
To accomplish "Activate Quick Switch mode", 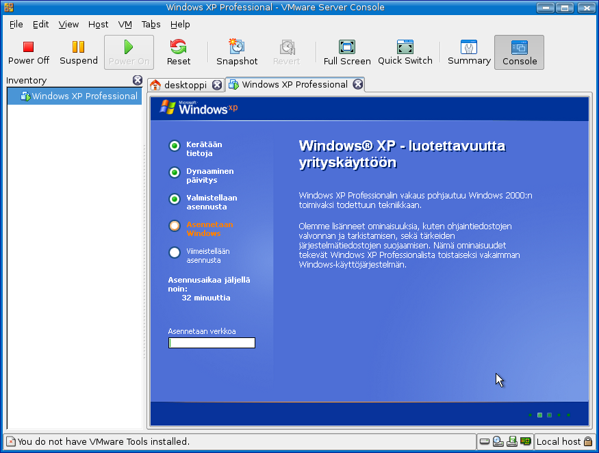I will [x=405, y=52].
